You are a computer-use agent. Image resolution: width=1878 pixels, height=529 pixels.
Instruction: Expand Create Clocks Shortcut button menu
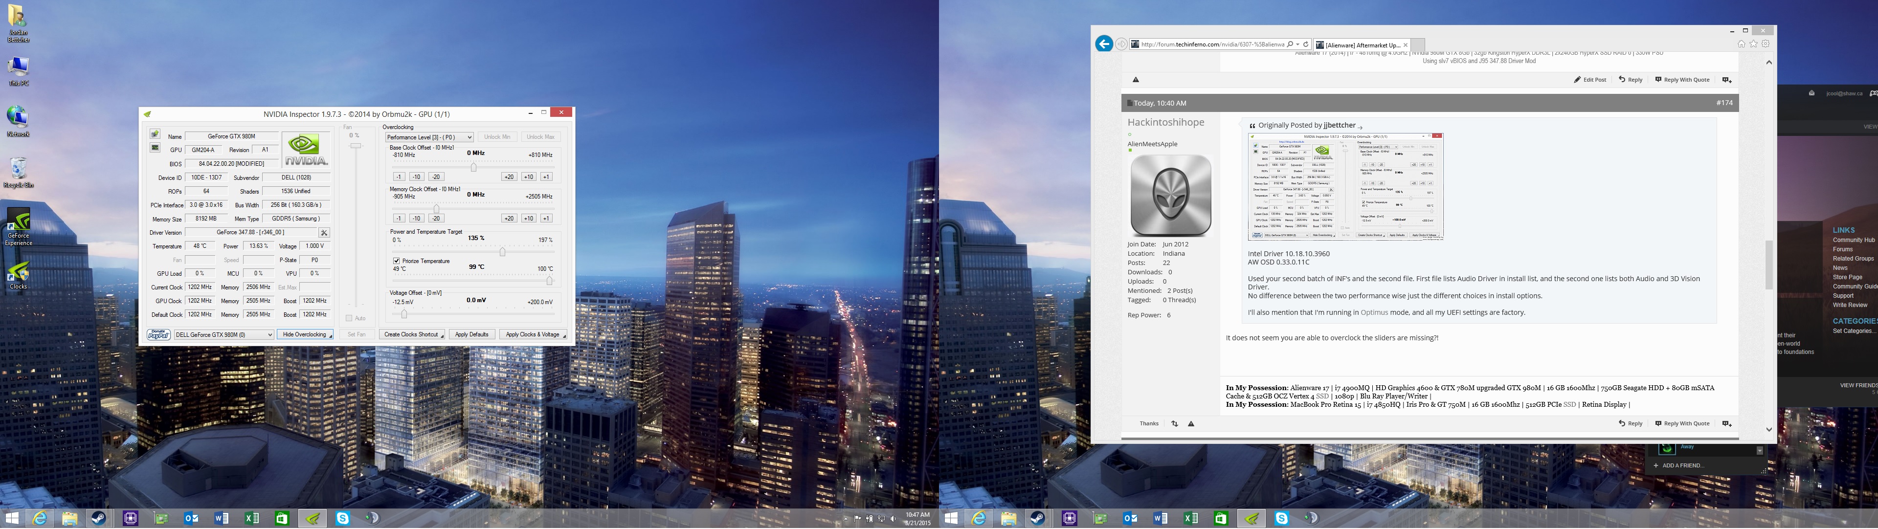pyautogui.click(x=442, y=336)
